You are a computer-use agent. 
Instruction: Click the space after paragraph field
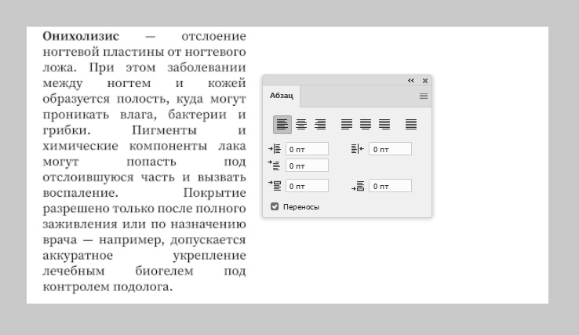pyautogui.click(x=390, y=186)
